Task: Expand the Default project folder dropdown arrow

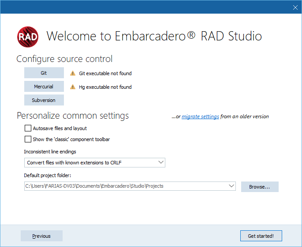Action: [x=231, y=186]
